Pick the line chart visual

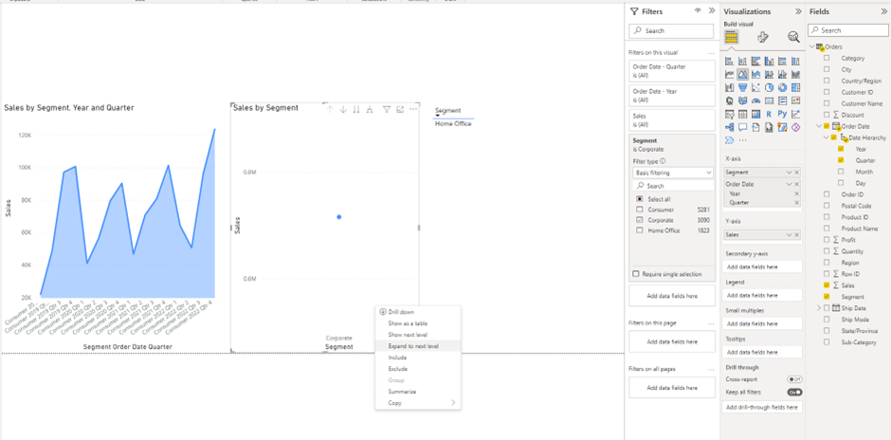pyautogui.click(x=730, y=74)
